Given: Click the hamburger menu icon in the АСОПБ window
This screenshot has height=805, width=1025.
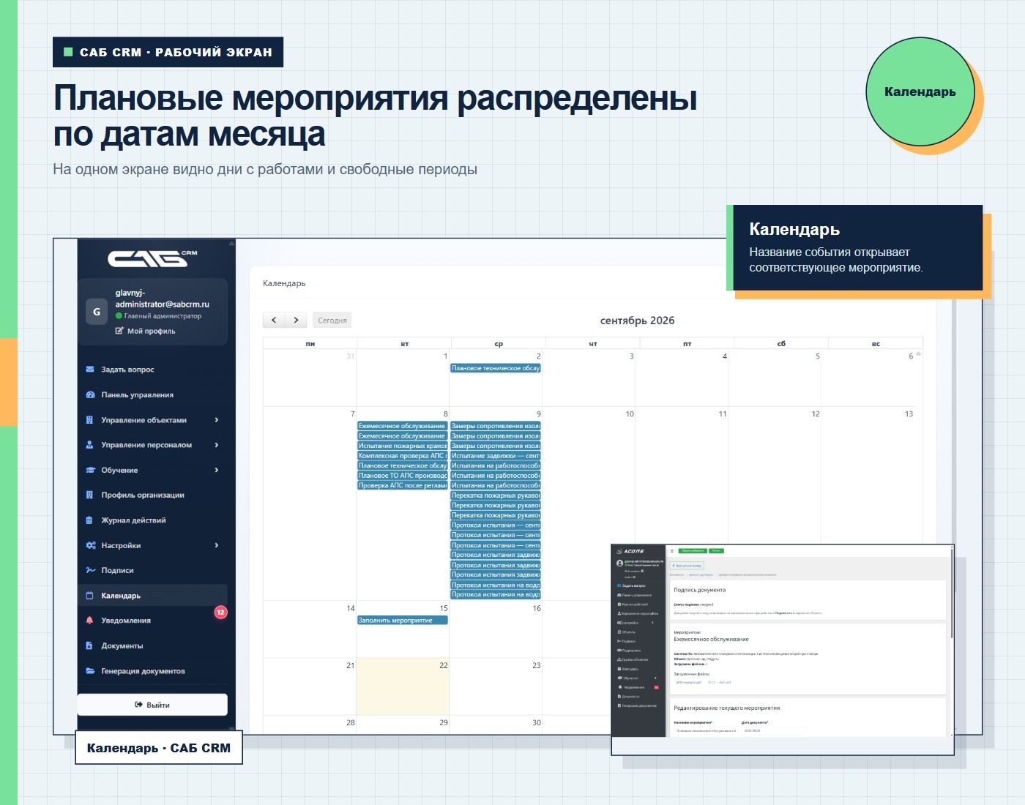Looking at the screenshot, I should [672, 551].
